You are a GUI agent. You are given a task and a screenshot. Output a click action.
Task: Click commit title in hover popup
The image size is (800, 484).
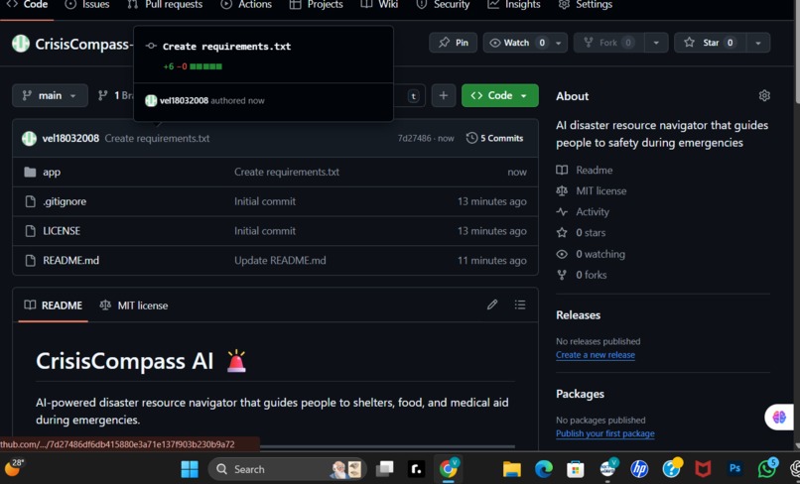(226, 47)
